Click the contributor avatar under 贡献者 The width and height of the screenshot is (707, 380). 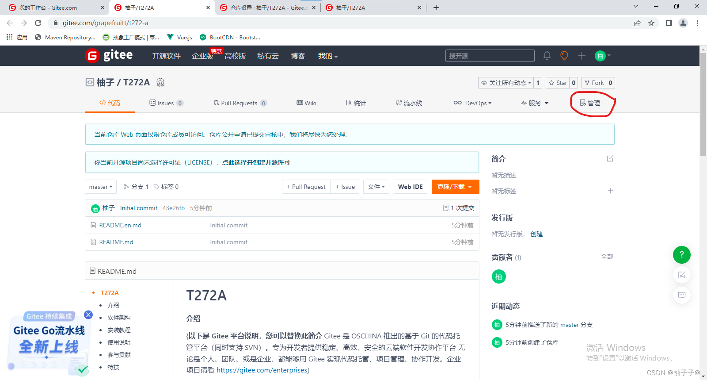tap(499, 276)
